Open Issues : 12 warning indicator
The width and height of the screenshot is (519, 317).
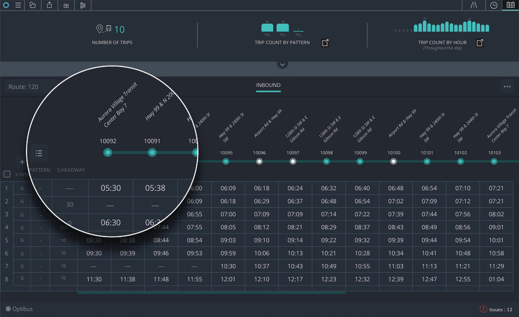pos(496,310)
